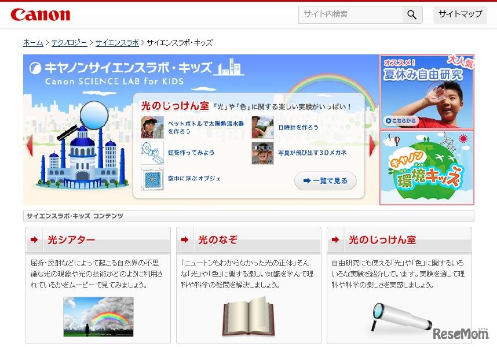The height and width of the screenshot is (347, 497).
Task: Click the 屈折・反射 description text under 光シアター
Action: pos(97,274)
